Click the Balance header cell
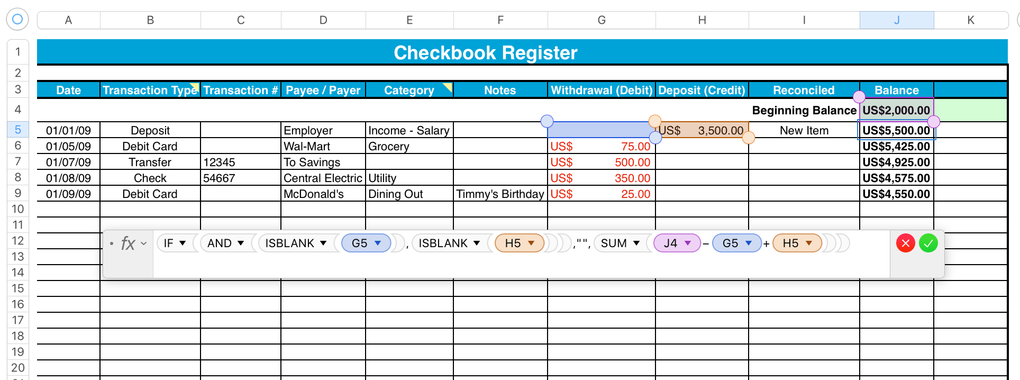1020x380 pixels. point(897,90)
